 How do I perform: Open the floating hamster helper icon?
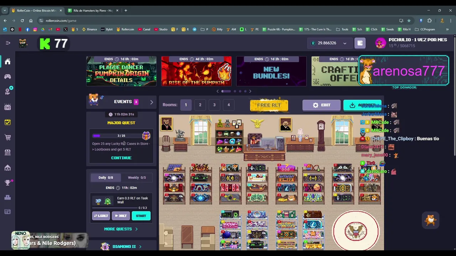[430, 220]
